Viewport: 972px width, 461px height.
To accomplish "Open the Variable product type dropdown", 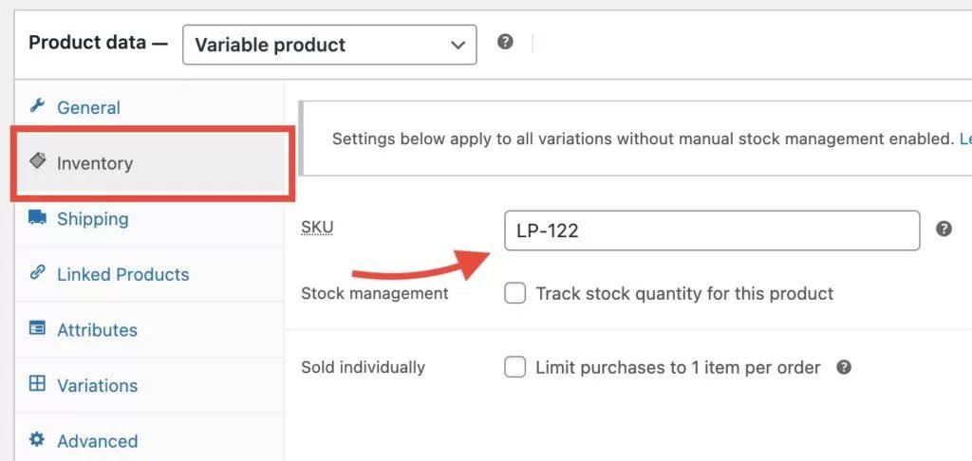I will [329, 45].
